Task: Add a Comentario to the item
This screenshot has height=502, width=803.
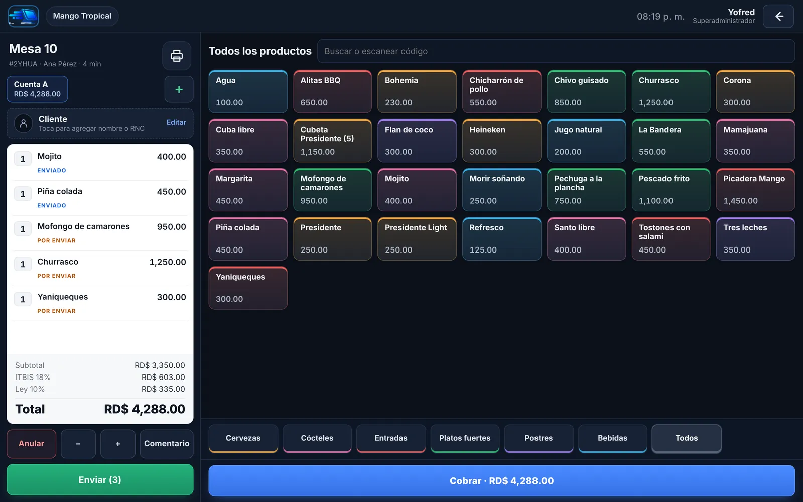Action: click(x=167, y=444)
